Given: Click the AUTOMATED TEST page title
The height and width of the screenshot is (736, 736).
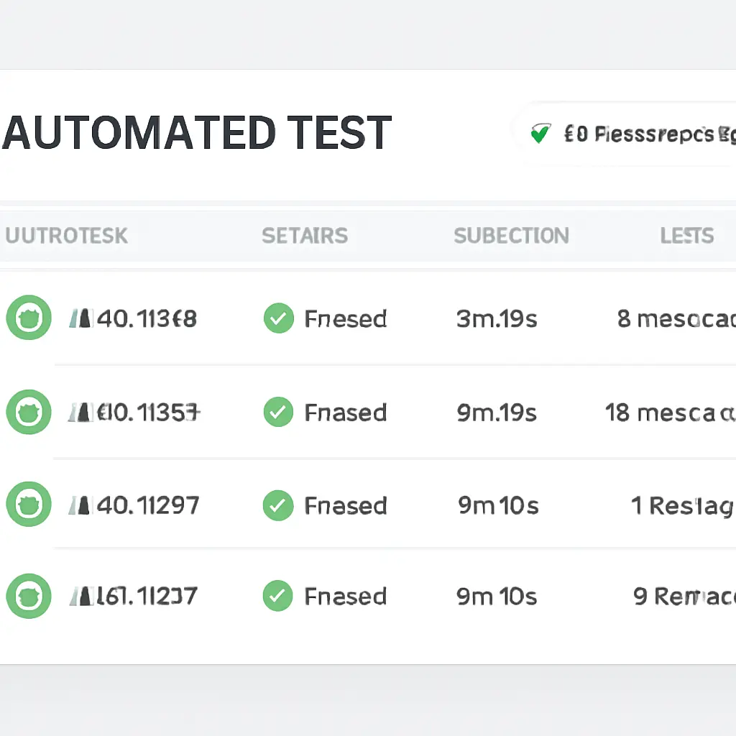Looking at the screenshot, I should (197, 133).
